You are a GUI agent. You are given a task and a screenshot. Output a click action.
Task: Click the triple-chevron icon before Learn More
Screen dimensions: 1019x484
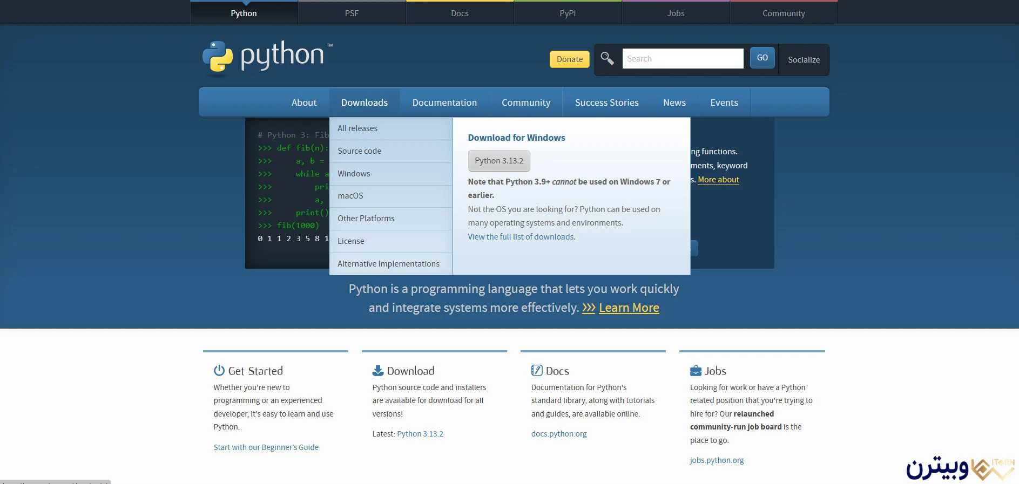point(589,308)
